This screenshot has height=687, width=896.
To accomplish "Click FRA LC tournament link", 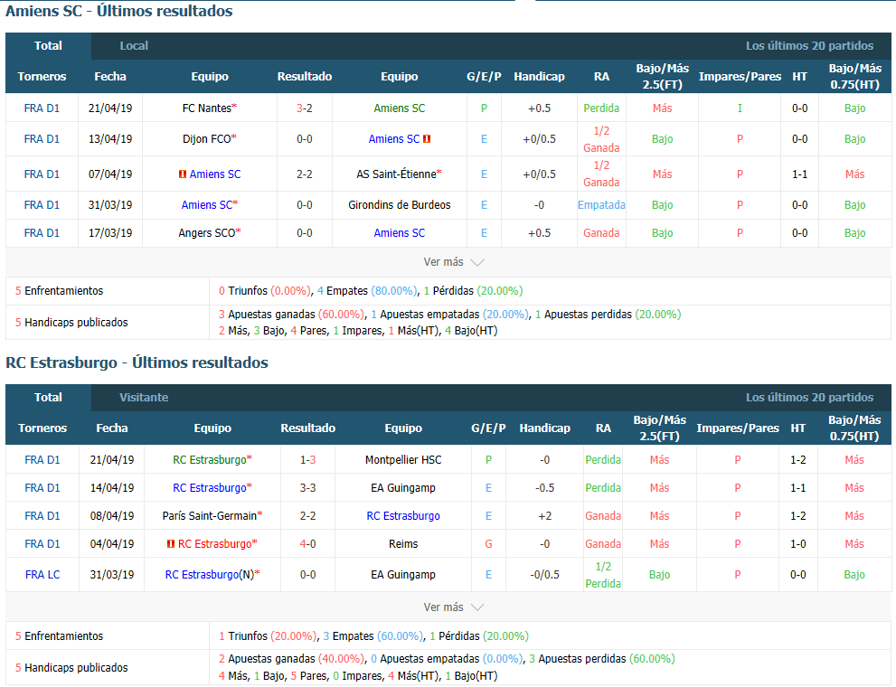I will click(x=42, y=575).
